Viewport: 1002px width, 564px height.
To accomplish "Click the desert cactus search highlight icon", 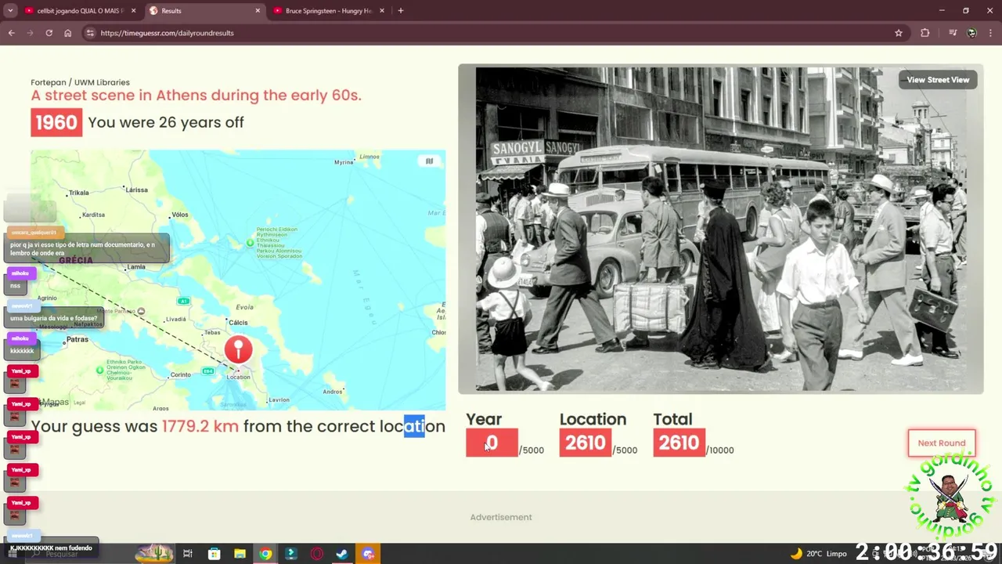I will click(x=154, y=554).
